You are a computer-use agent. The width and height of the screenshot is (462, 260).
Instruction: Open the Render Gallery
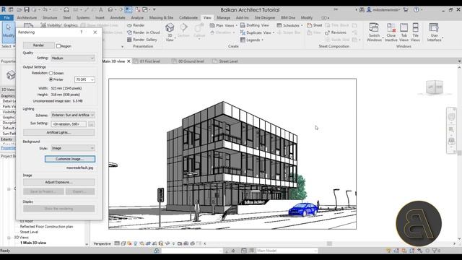(x=142, y=40)
